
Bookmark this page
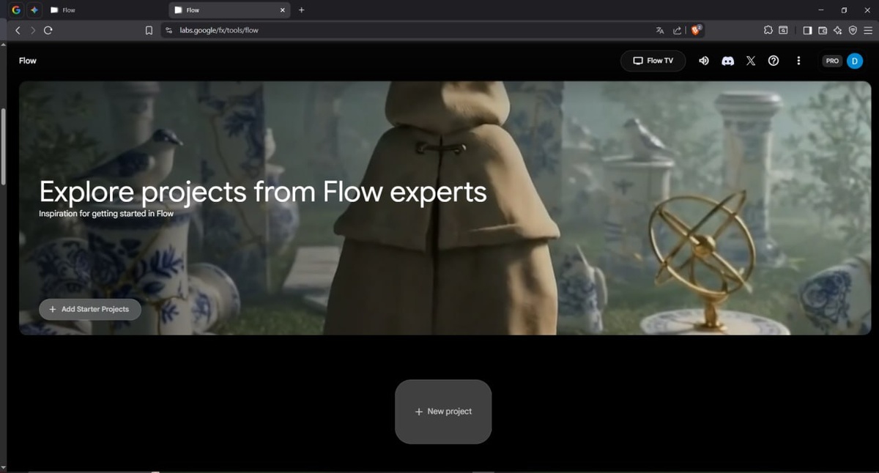point(149,30)
